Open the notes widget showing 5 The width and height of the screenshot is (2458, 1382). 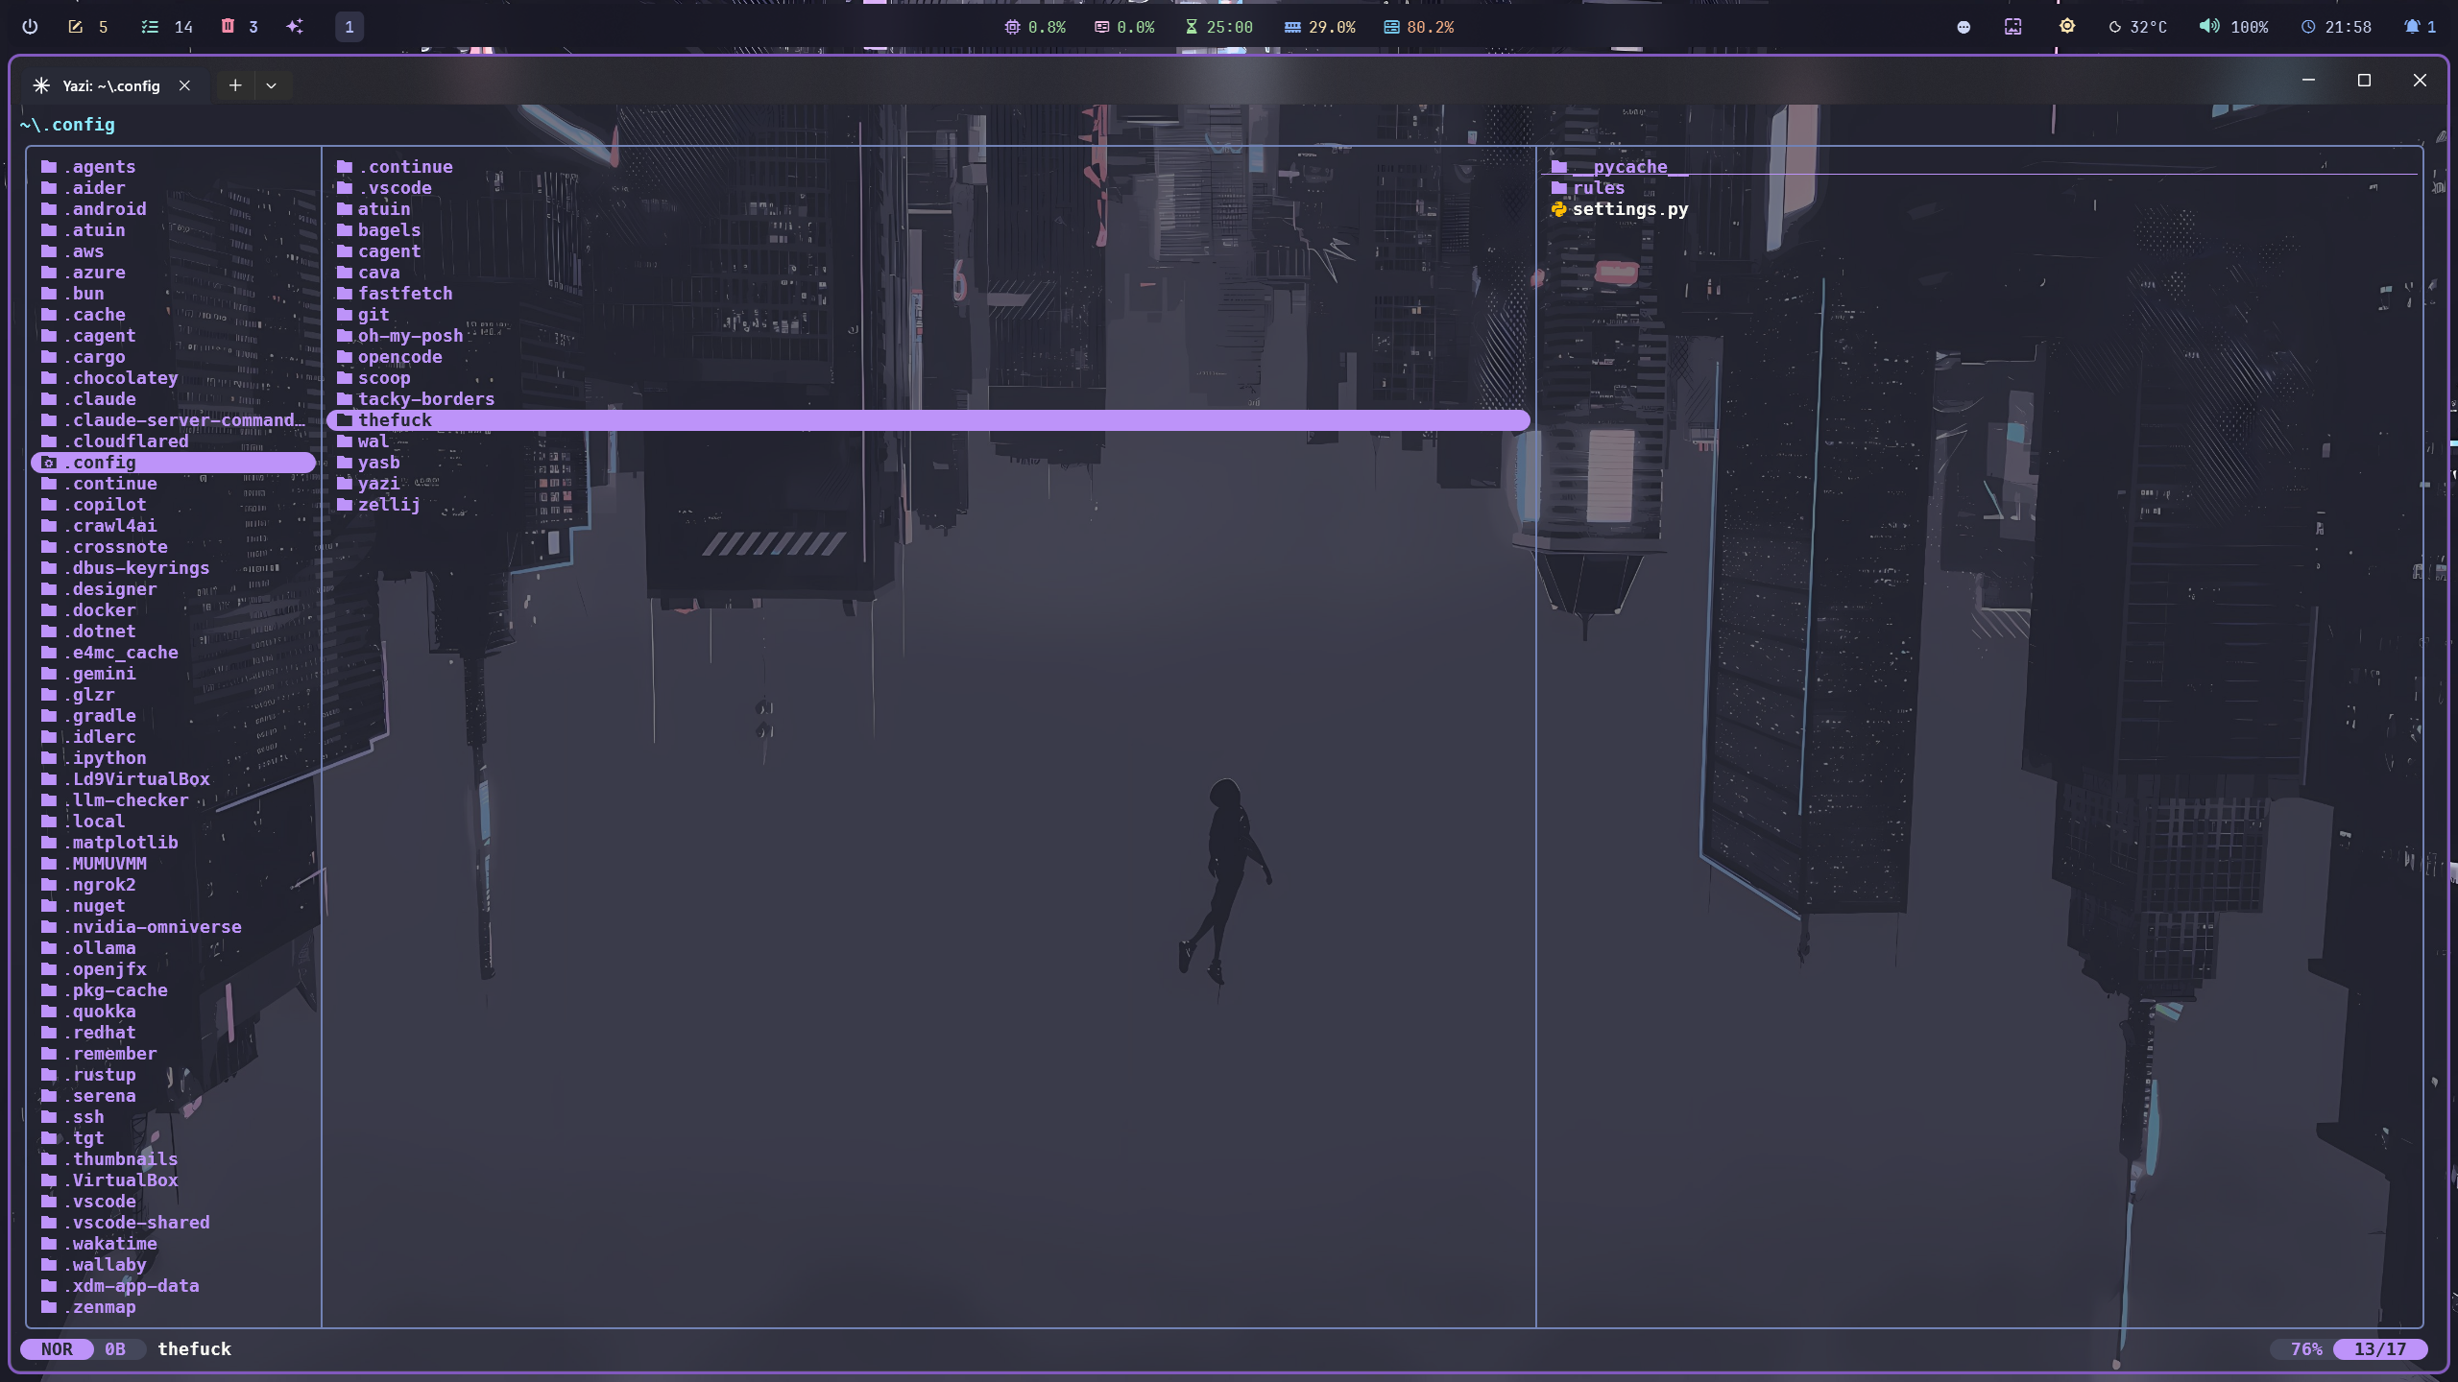[x=88, y=27]
